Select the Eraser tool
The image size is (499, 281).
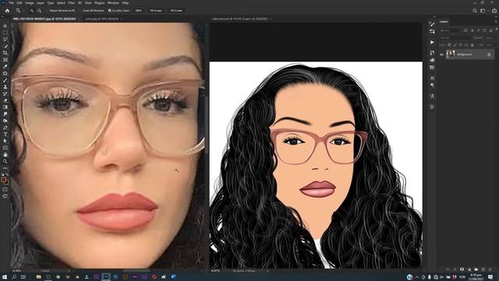coord(5,101)
